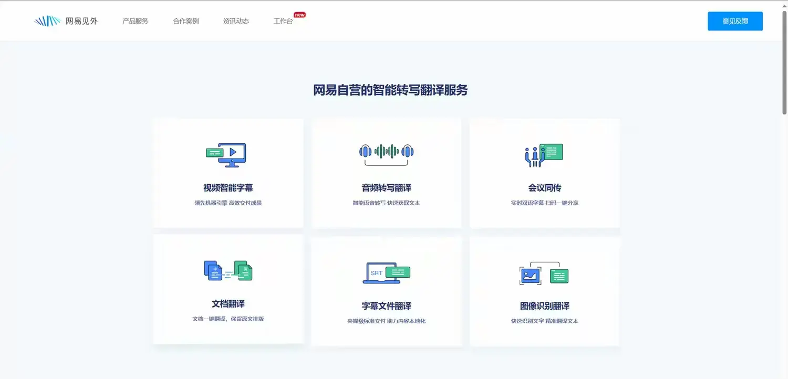Click the red new badge on 工作台

(299, 15)
